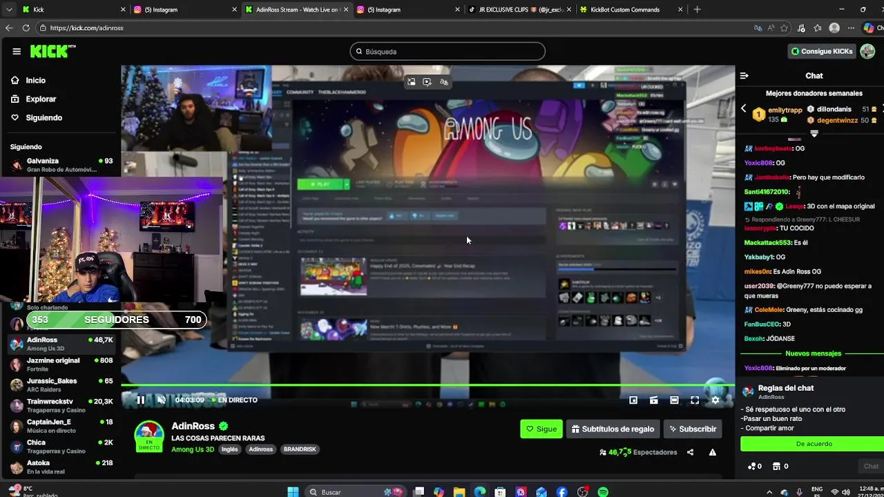Go back in browser history
This screenshot has width=884, height=497.
[9, 28]
